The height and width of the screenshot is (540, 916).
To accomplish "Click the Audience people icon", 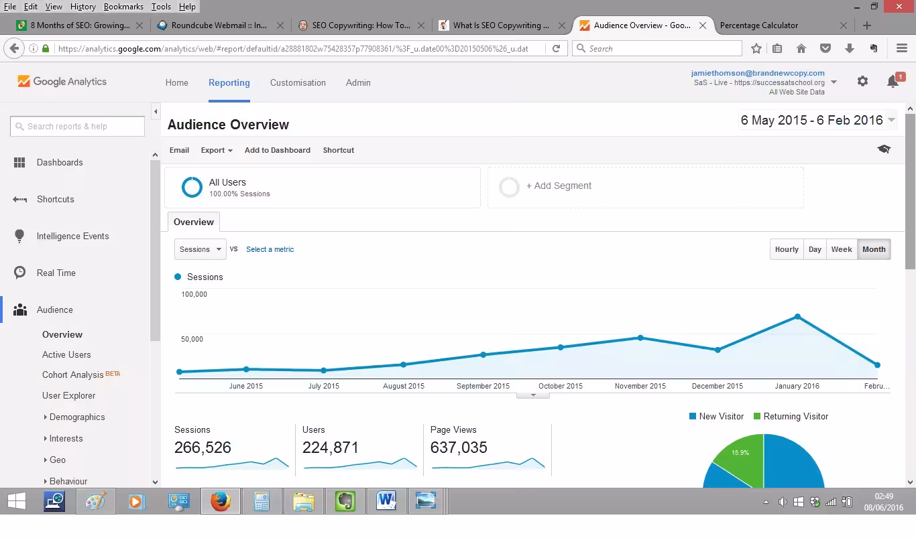I will pos(20,310).
